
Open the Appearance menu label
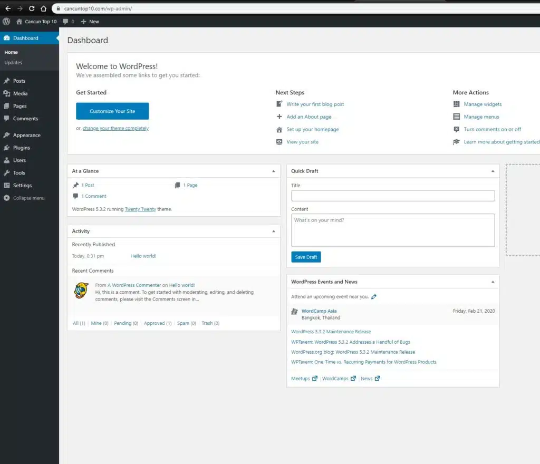coord(27,136)
